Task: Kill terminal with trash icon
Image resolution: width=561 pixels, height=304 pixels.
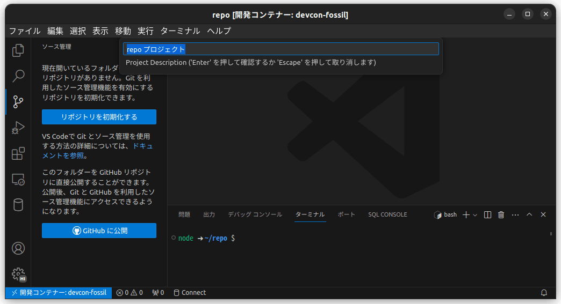Action: [x=501, y=214]
